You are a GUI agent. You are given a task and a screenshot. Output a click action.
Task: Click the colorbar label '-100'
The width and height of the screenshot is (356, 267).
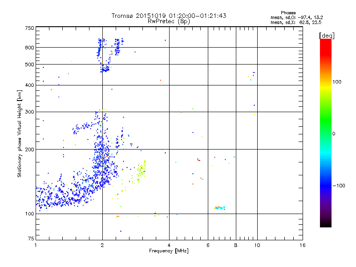[339, 186]
